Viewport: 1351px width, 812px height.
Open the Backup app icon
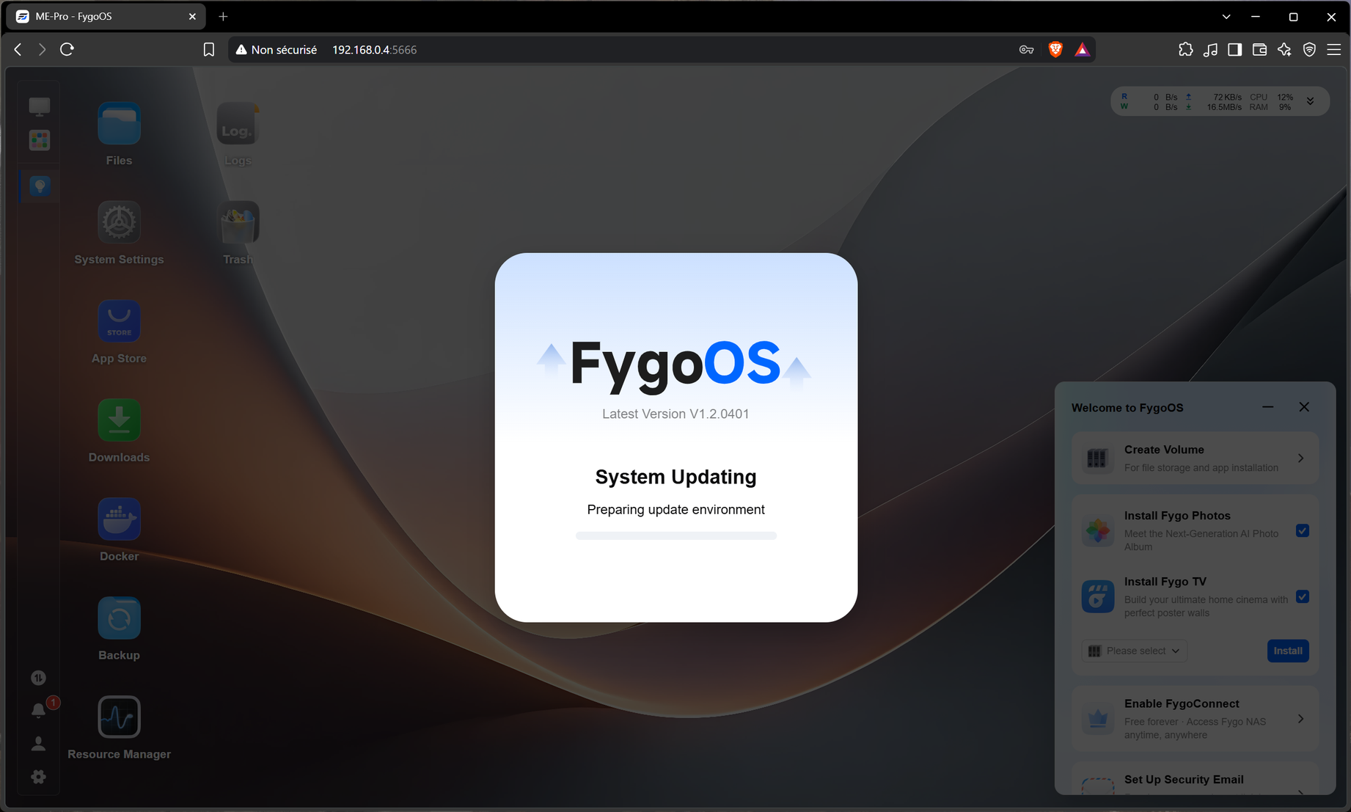pyautogui.click(x=119, y=618)
